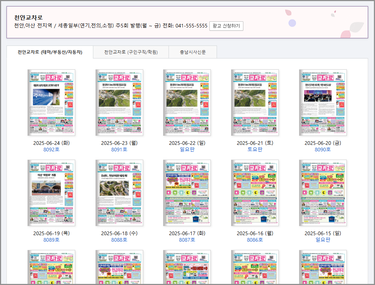View the 2025-06-18 newspaper cover

point(119,193)
